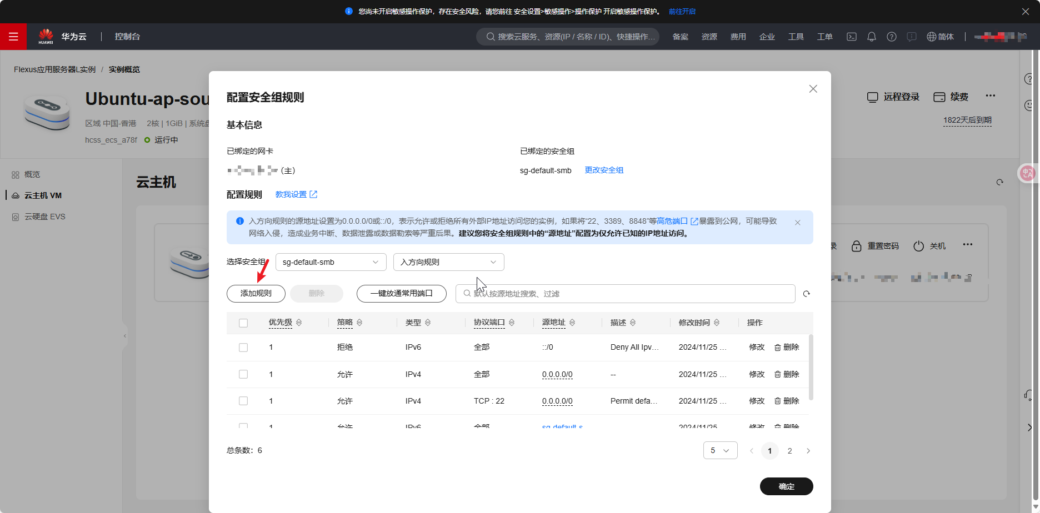Click the 添加规则 button
Viewport: 1040px width, 513px height.
point(256,294)
